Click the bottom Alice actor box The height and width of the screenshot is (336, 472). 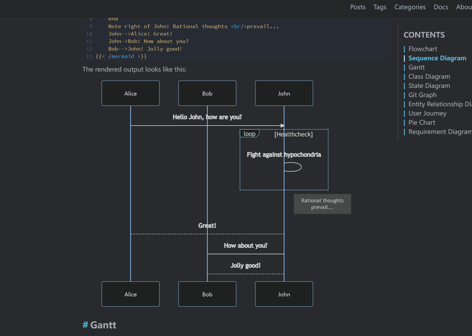tap(130, 294)
